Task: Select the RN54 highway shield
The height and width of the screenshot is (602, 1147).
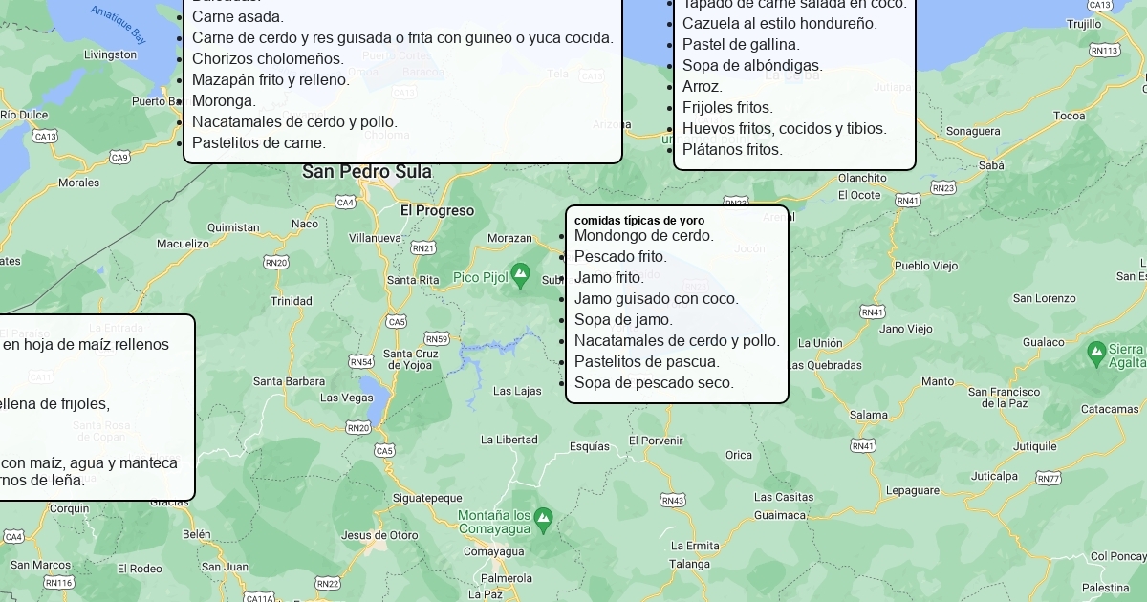Action: [x=361, y=362]
